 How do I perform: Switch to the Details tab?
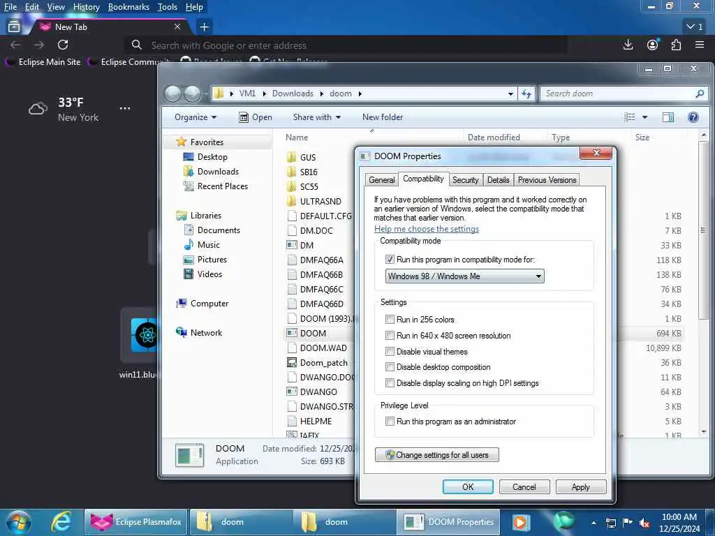click(498, 180)
